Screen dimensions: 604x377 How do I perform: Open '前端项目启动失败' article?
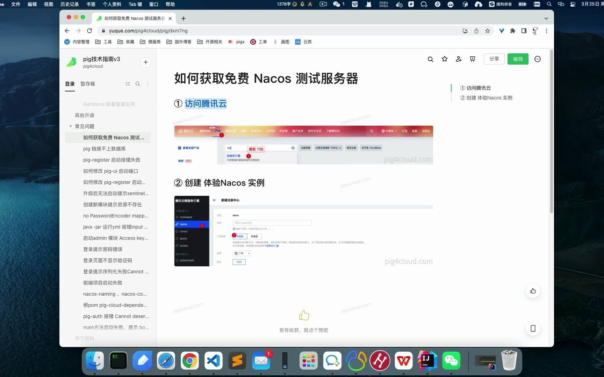(102, 283)
